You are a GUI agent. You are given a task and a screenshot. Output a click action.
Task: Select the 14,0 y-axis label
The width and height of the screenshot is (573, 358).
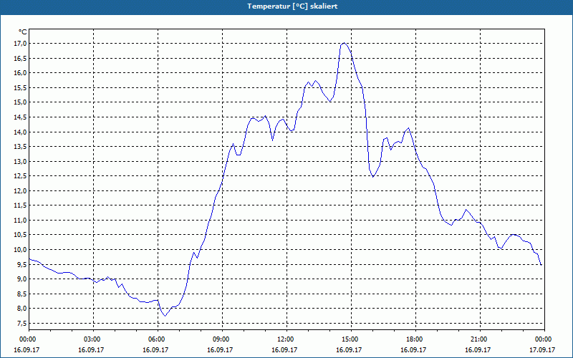click(x=21, y=132)
